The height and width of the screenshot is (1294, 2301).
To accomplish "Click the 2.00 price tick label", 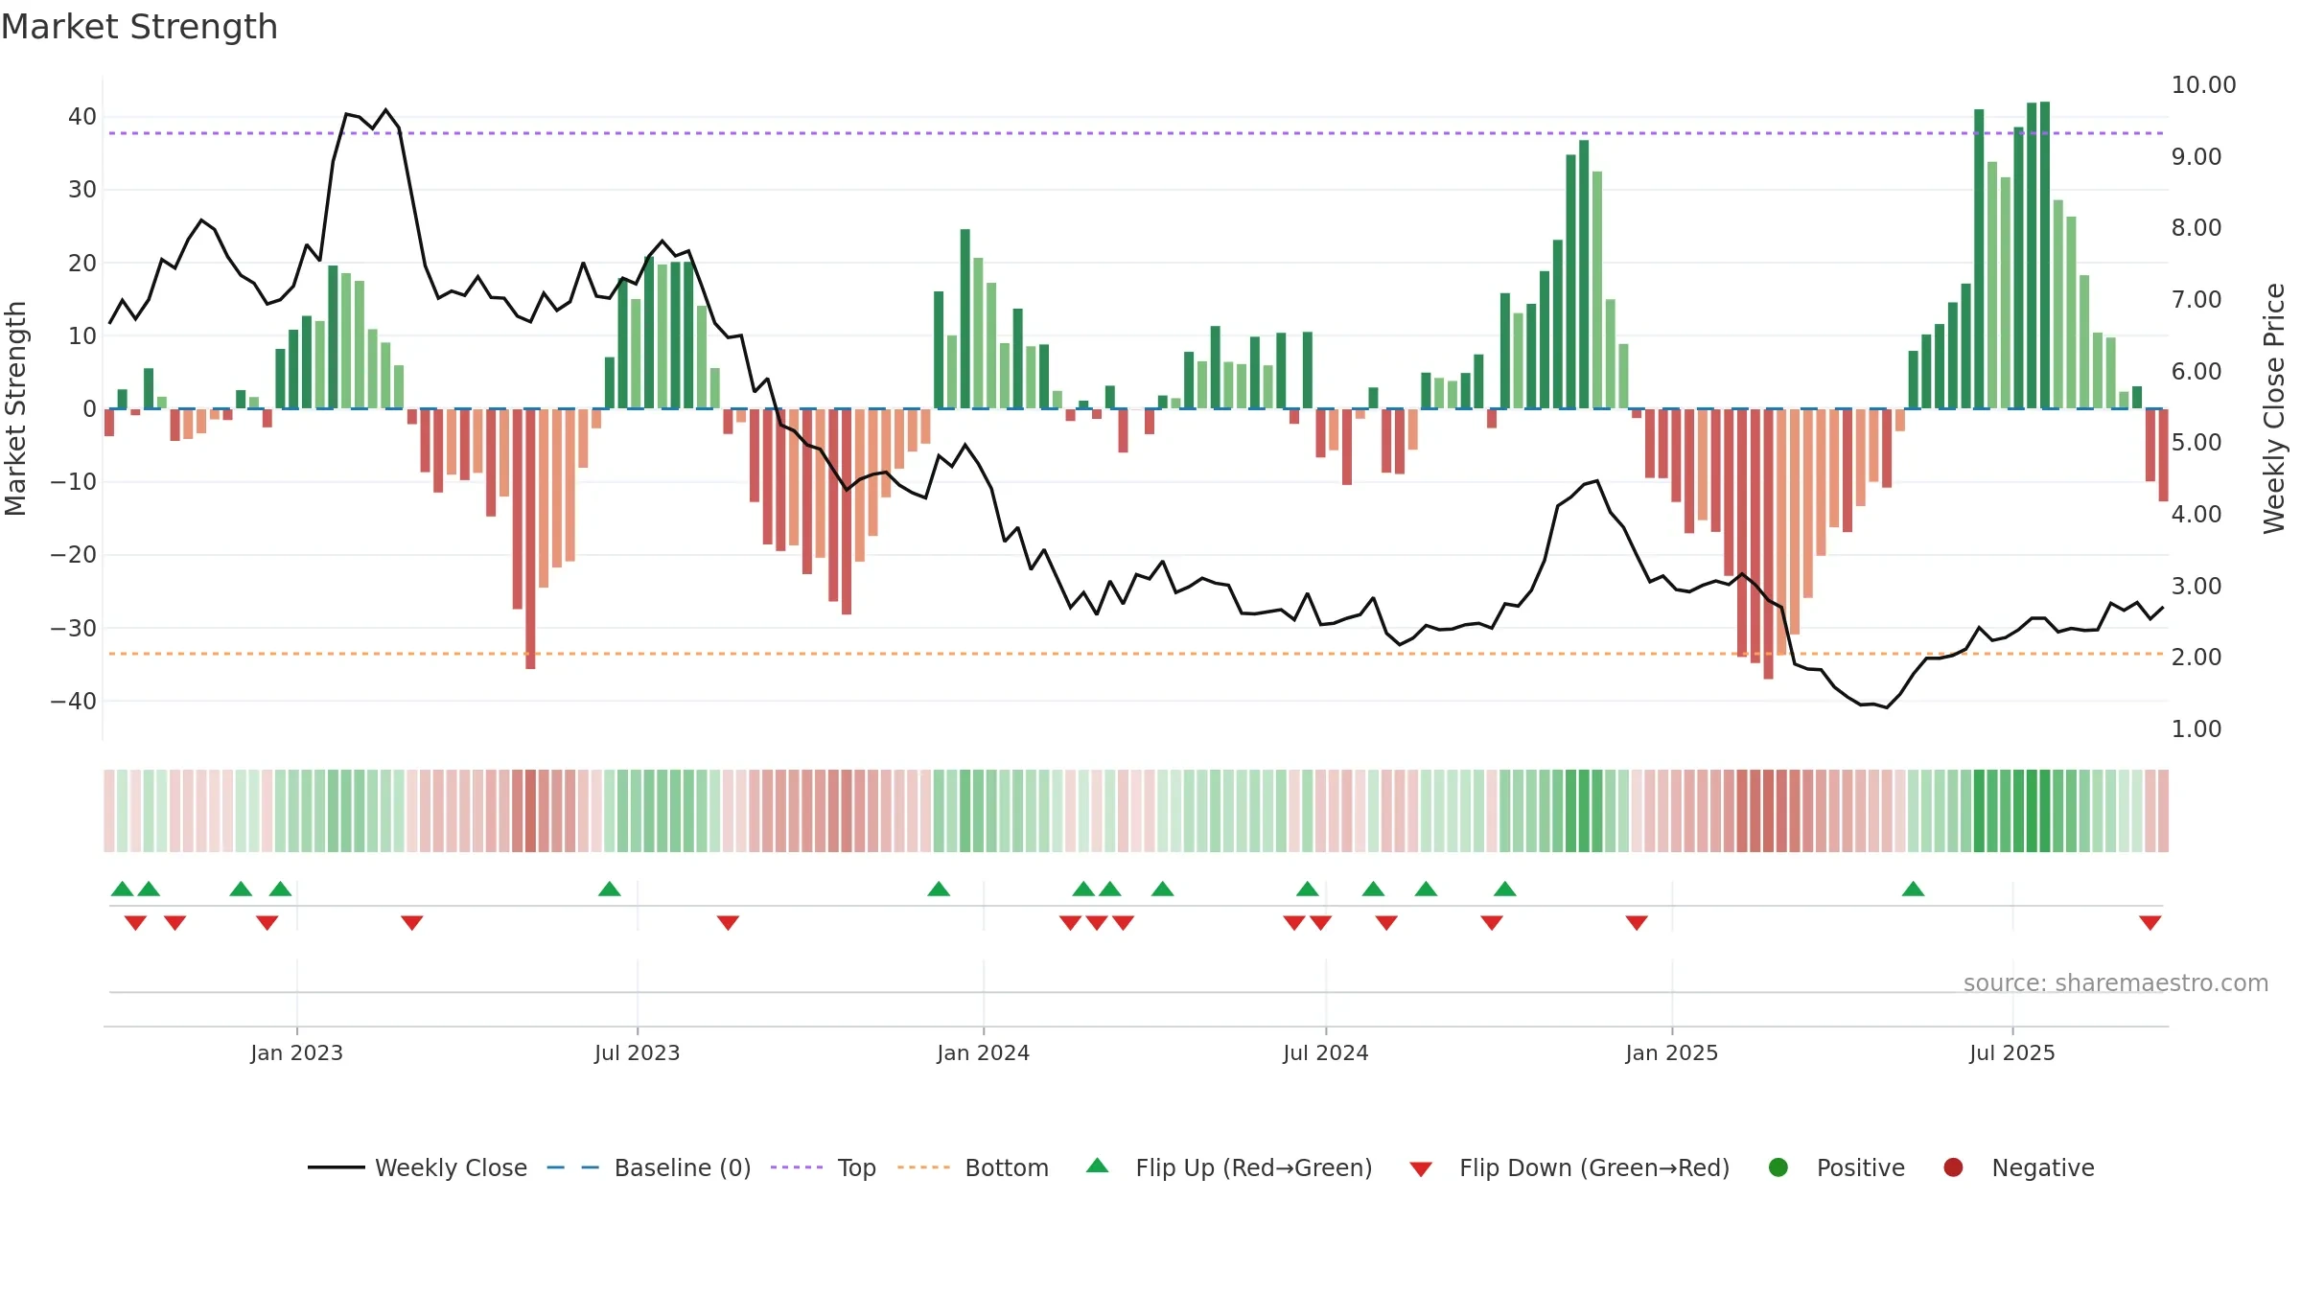I will click(x=2196, y=658).
